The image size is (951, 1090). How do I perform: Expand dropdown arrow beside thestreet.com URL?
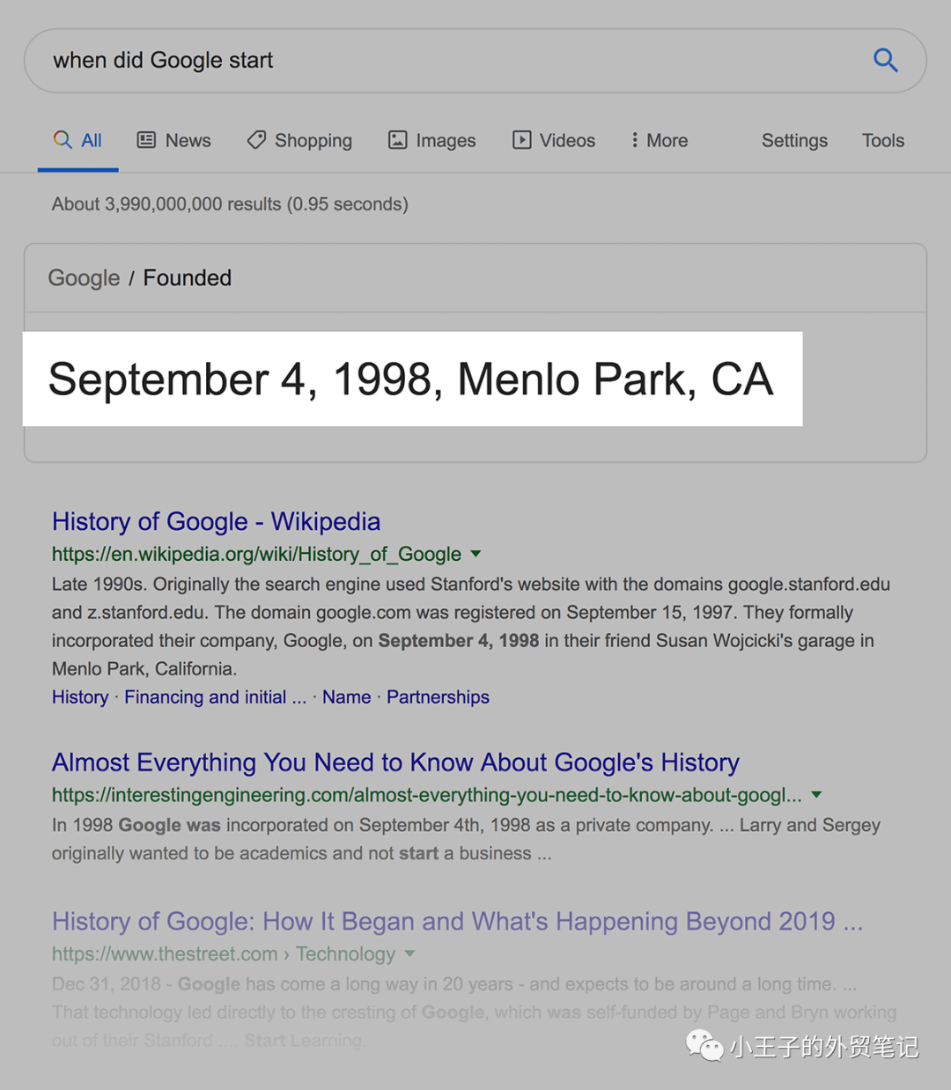click(x=409, y=954)
